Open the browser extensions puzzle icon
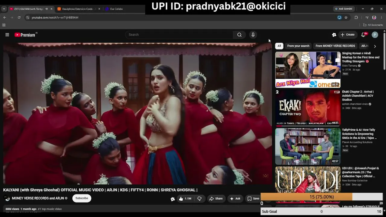The height and width of the screenshot is (217, 386). 356,17
